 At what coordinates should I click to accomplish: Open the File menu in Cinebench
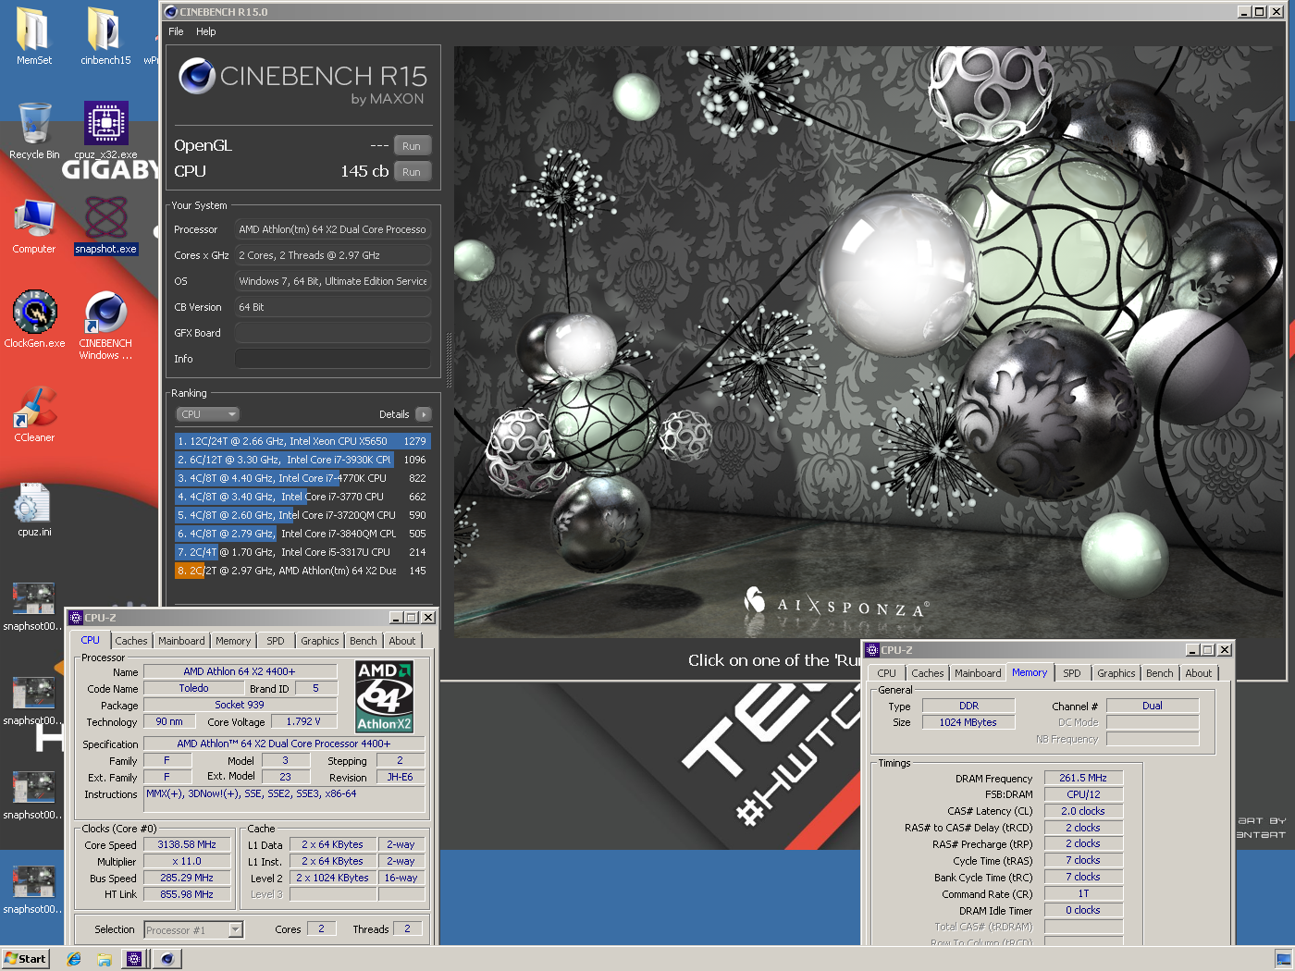pos(176,31)
